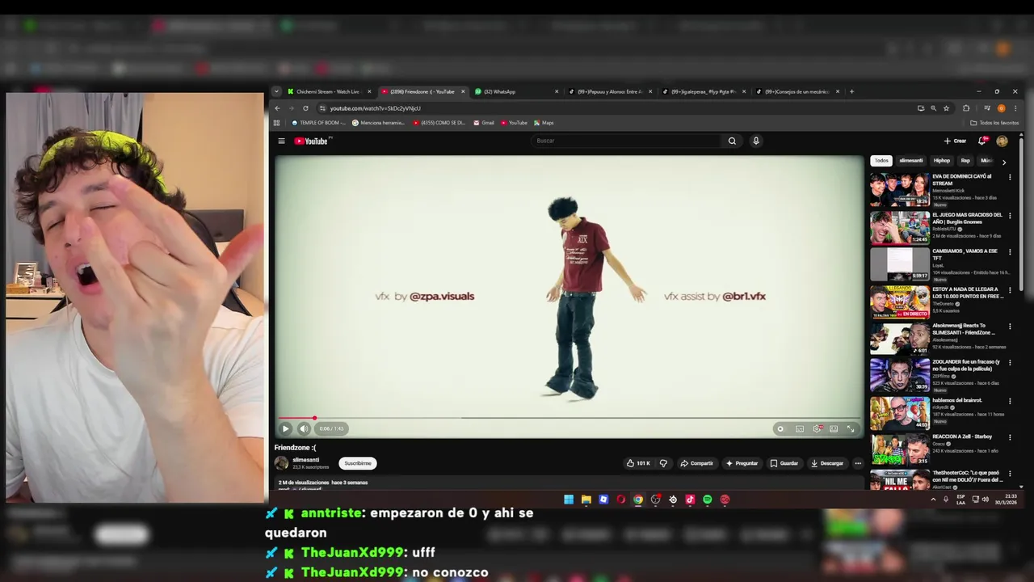Open the YouTube account avatar menu

(1002, 141)
